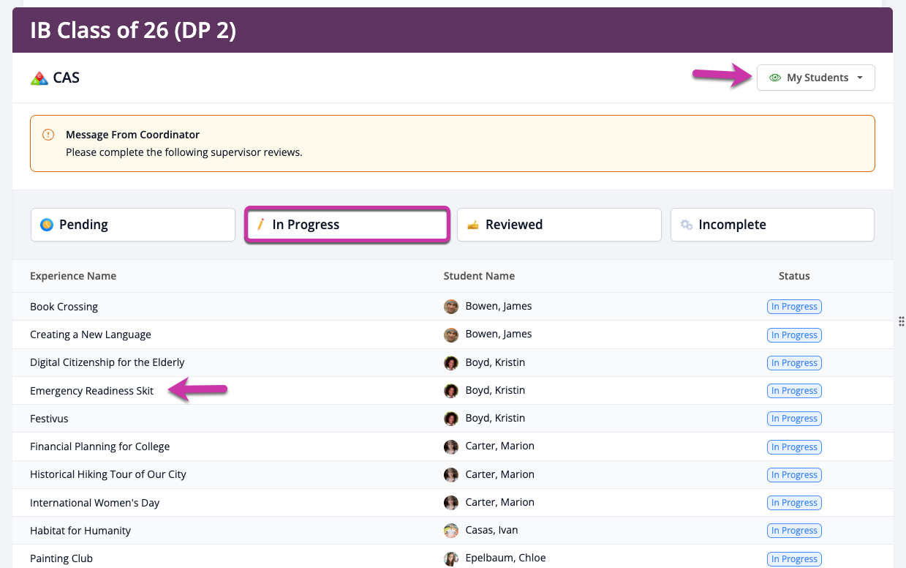Sort by the Experience Name column header
906x568 pixels.
tap(73, 276)
